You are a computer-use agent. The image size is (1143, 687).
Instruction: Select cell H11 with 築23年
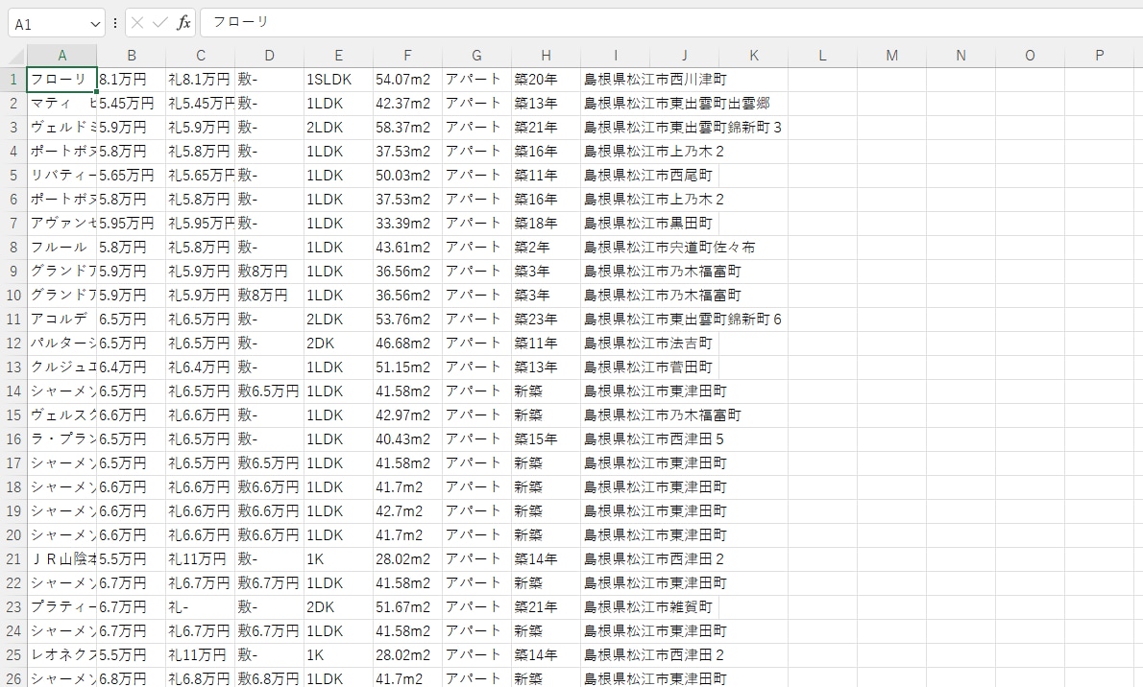pyautogui.click(x=546, y=320)
